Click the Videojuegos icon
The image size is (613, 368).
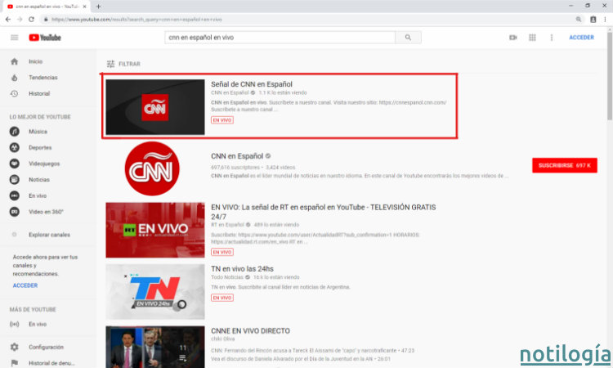click(x=15, y=164)
